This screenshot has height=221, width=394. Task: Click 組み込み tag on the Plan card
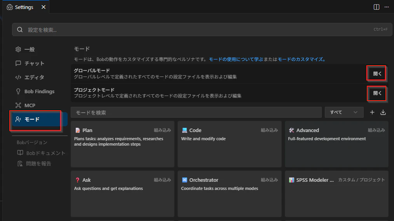click(162, 130)
